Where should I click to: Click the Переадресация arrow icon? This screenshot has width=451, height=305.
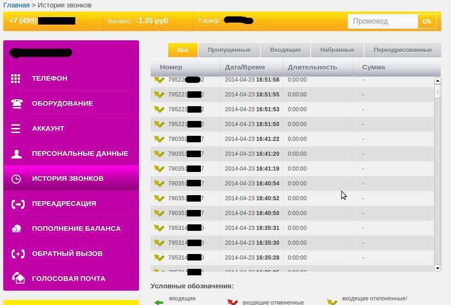pyautogui.click(x=17, y=204)
